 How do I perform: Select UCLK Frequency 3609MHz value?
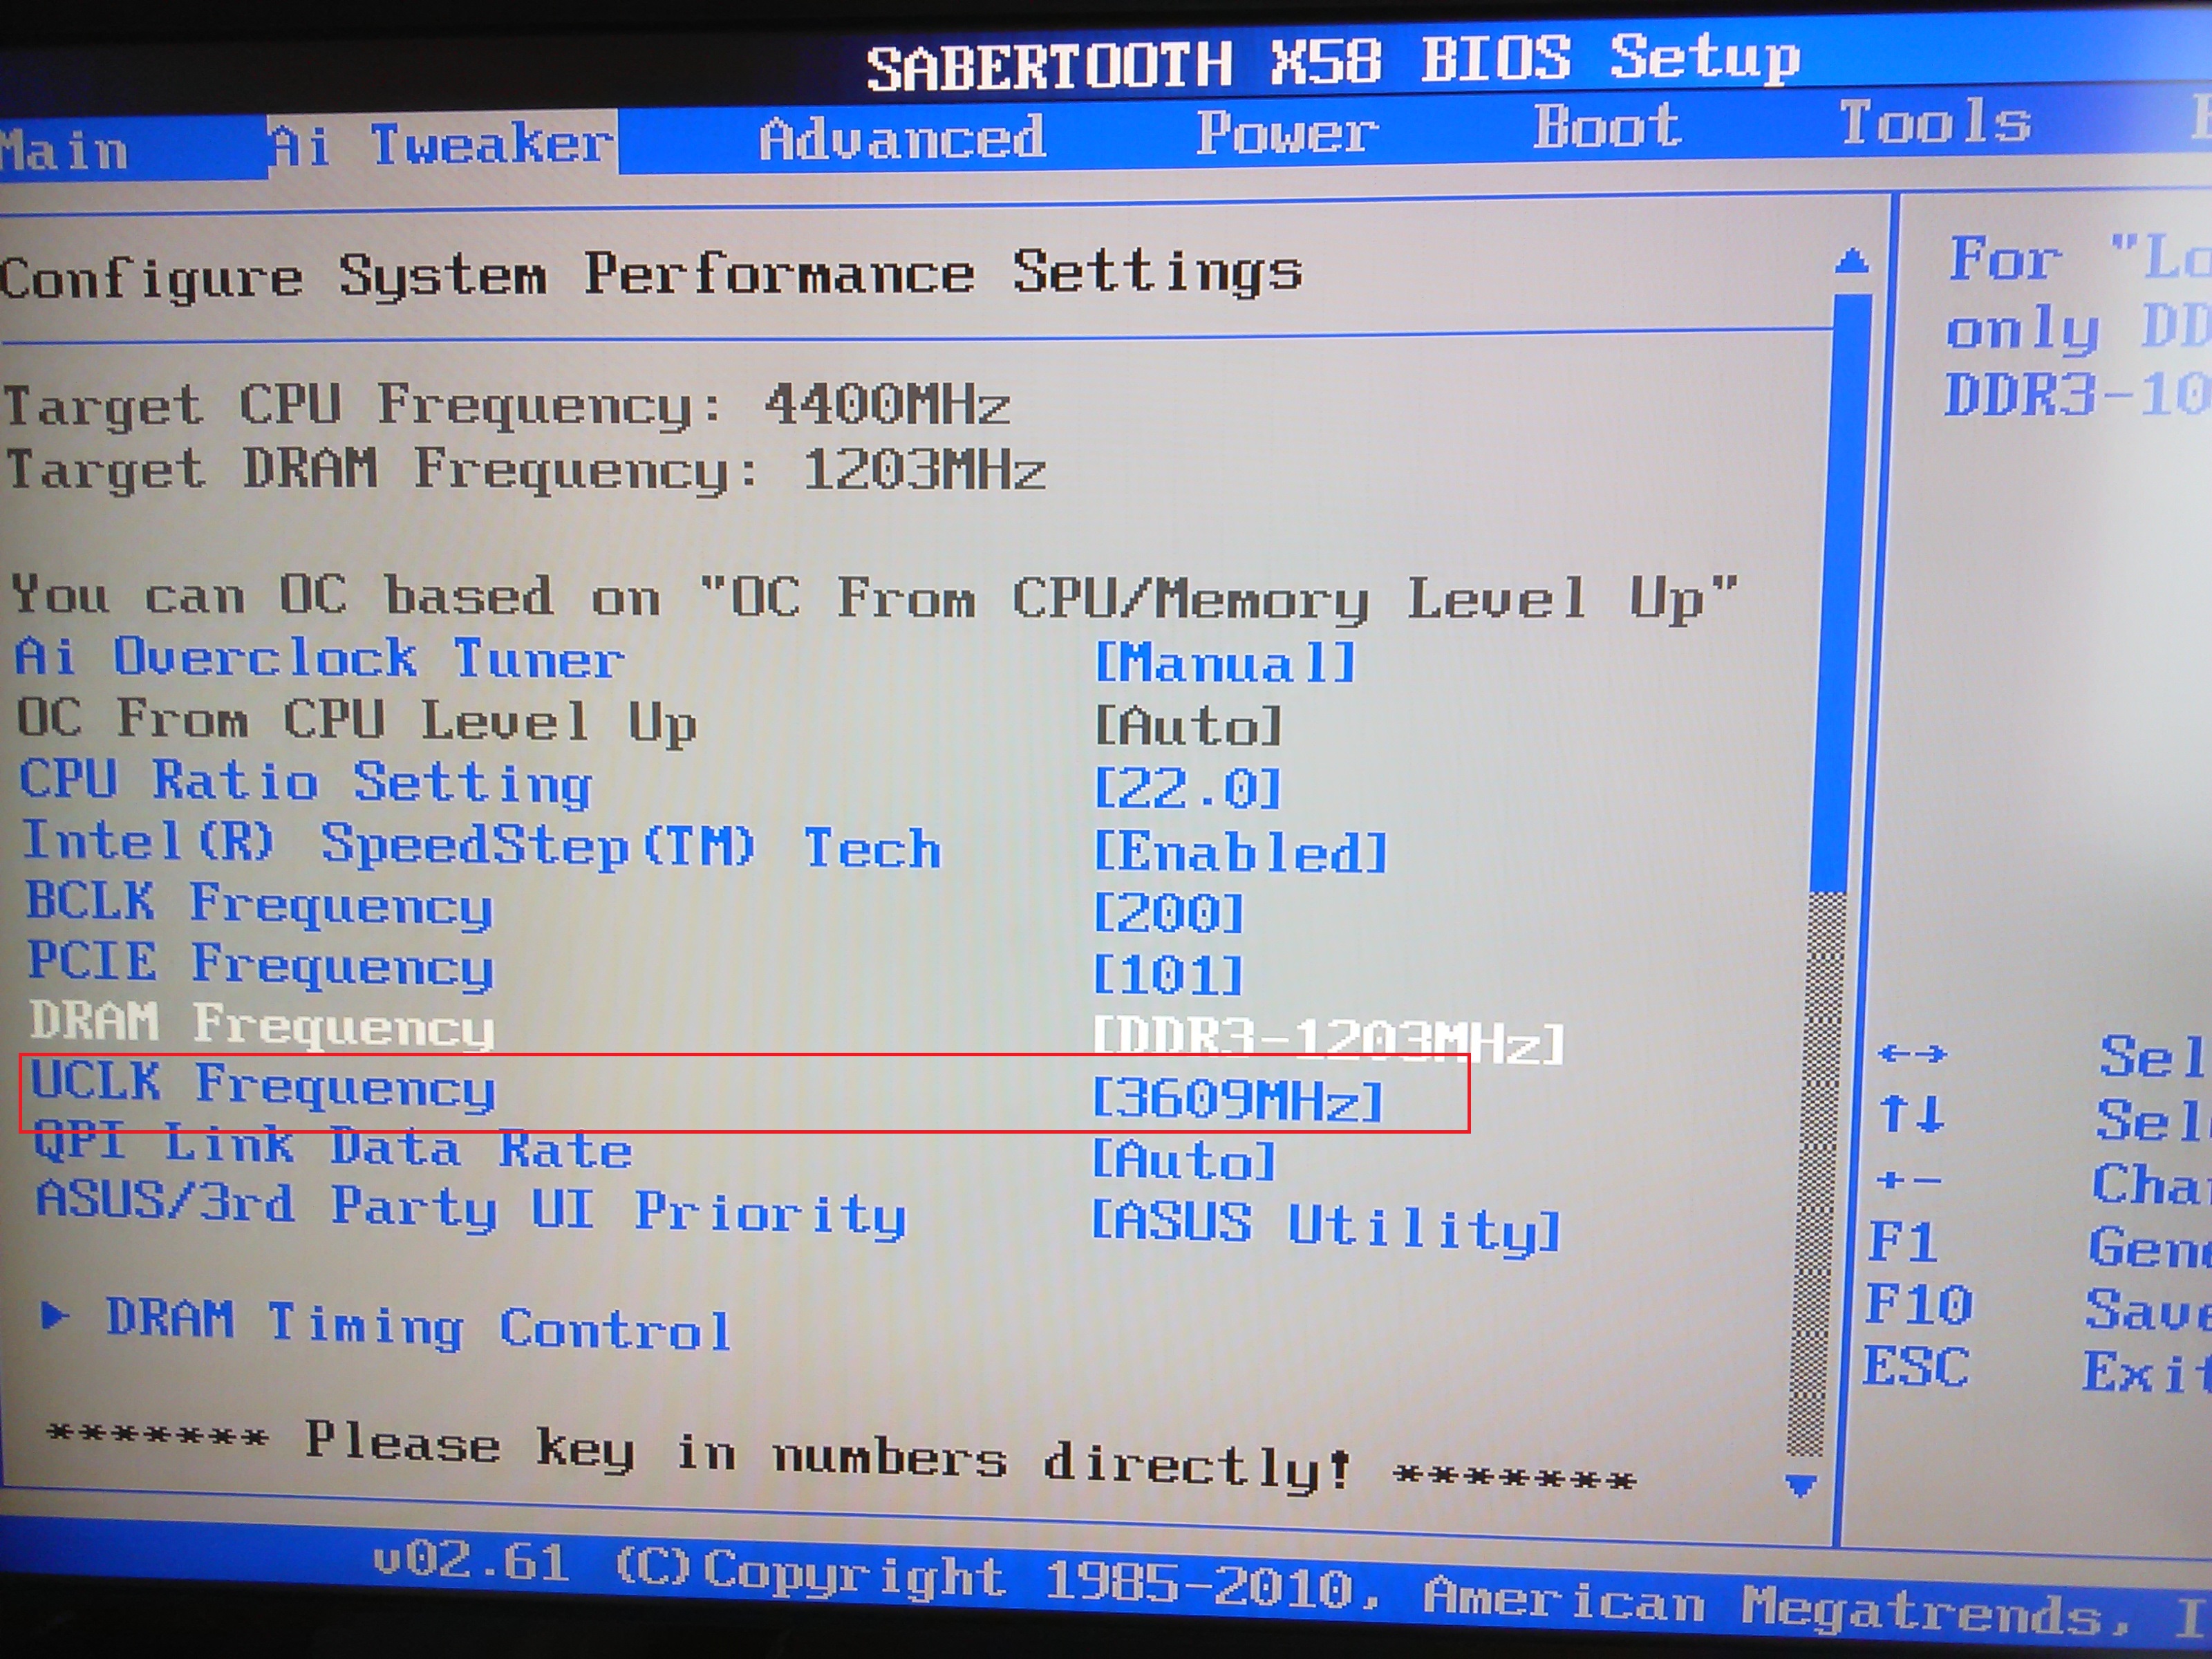1237,1099
